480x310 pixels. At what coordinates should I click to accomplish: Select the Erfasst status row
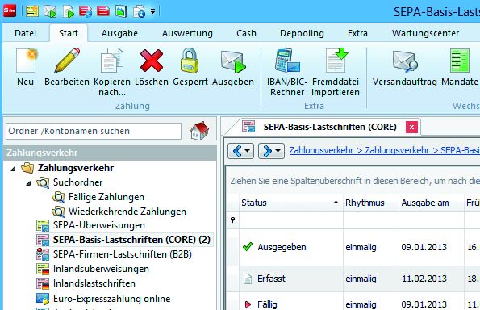353,279
